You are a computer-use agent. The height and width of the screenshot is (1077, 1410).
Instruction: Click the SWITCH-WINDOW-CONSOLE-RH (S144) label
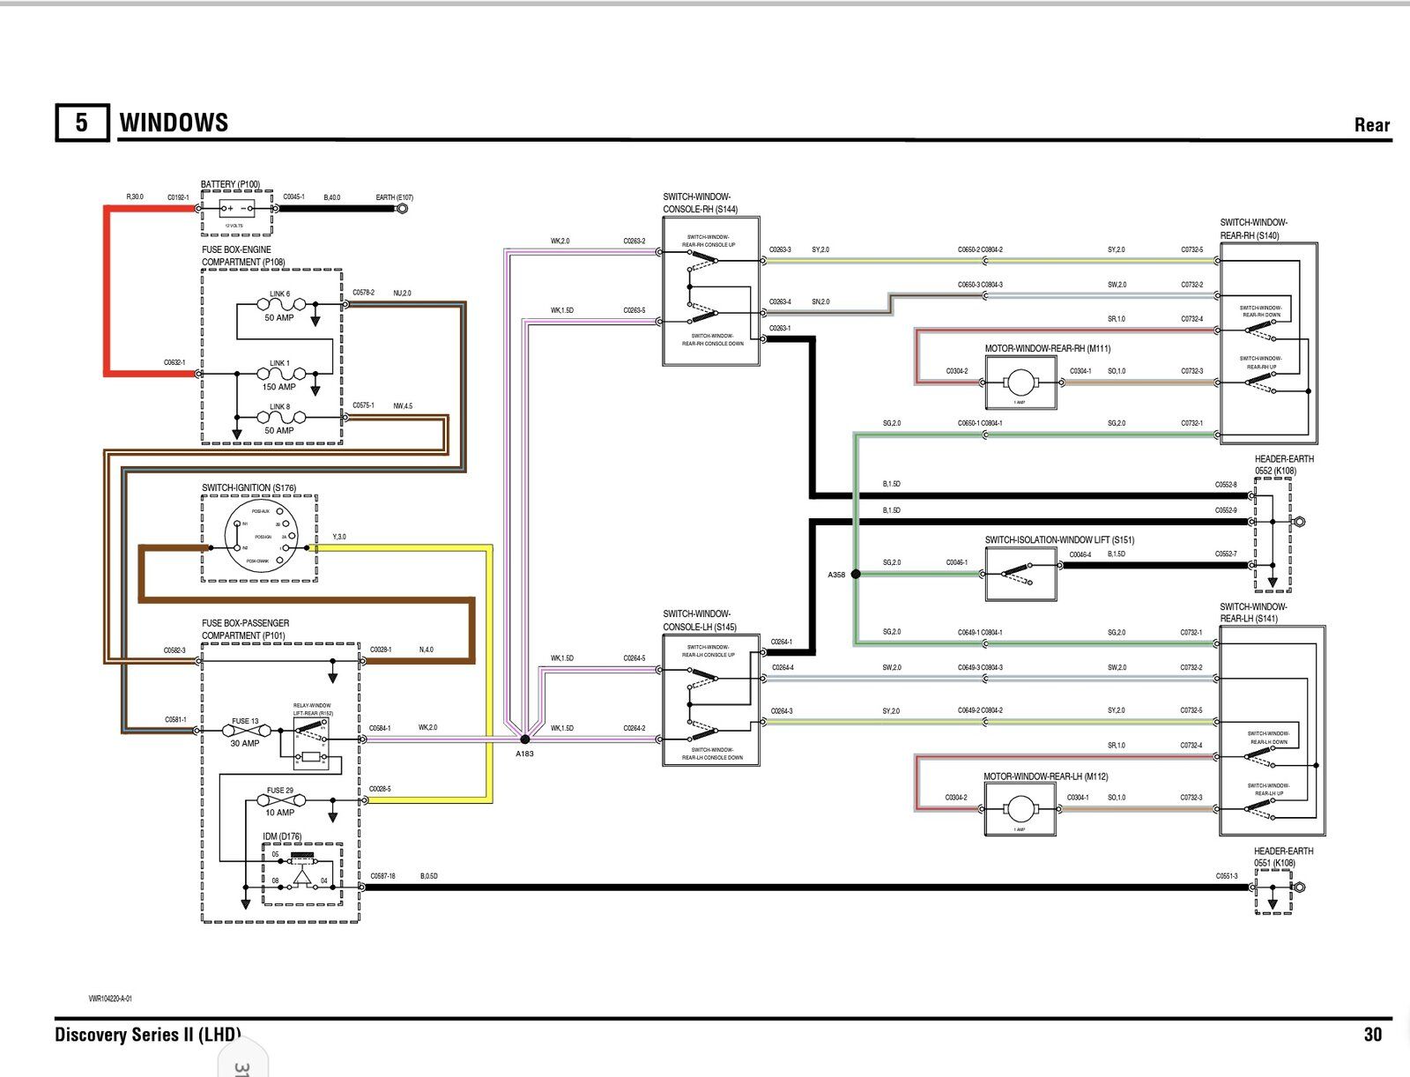pos(701,204)
